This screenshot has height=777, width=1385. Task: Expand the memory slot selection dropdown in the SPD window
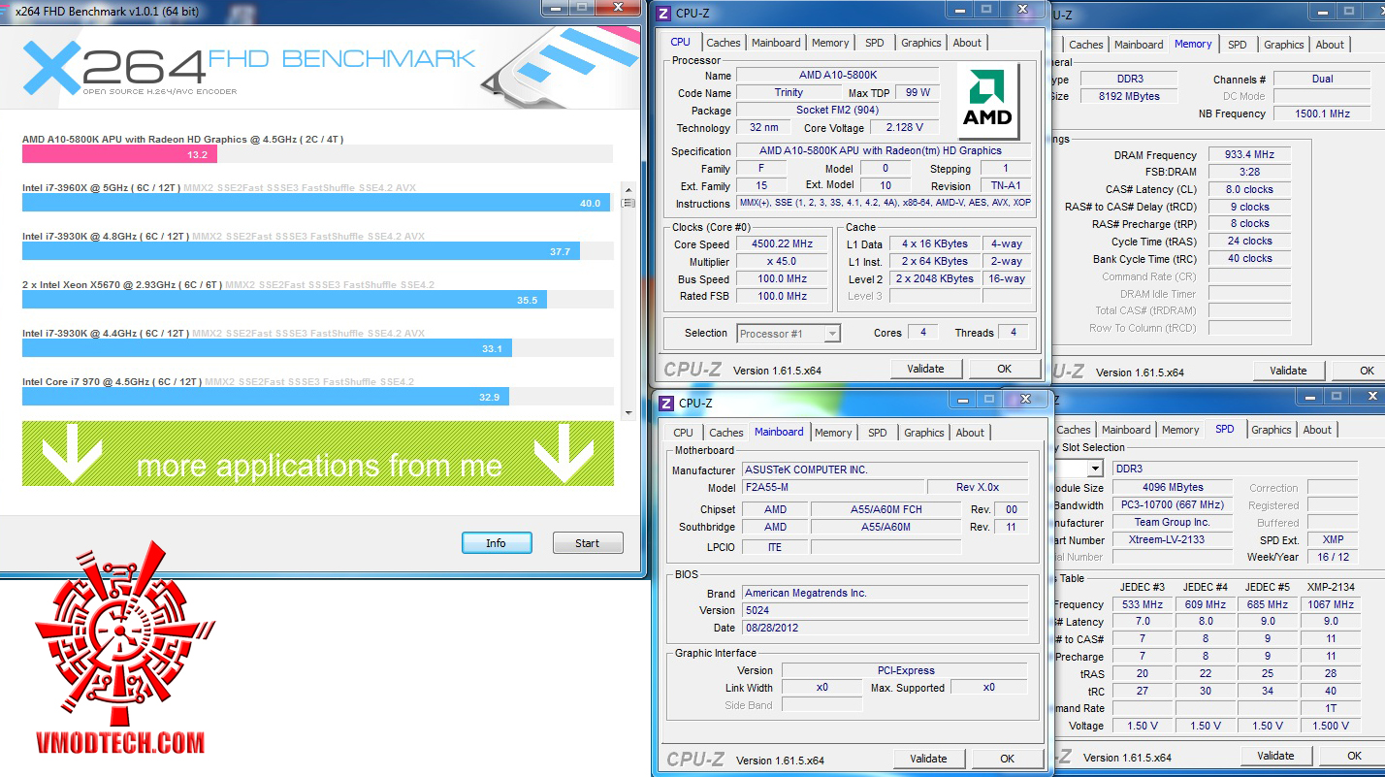click(x=1095, y=469)
